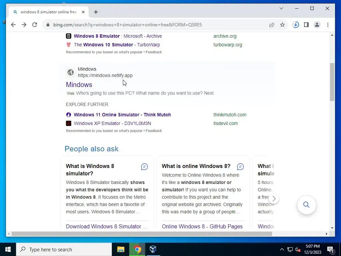Screen dimensions: 341x256
Task: Click the taskbar Type here to search box
Action: click(x=64, y=249)
